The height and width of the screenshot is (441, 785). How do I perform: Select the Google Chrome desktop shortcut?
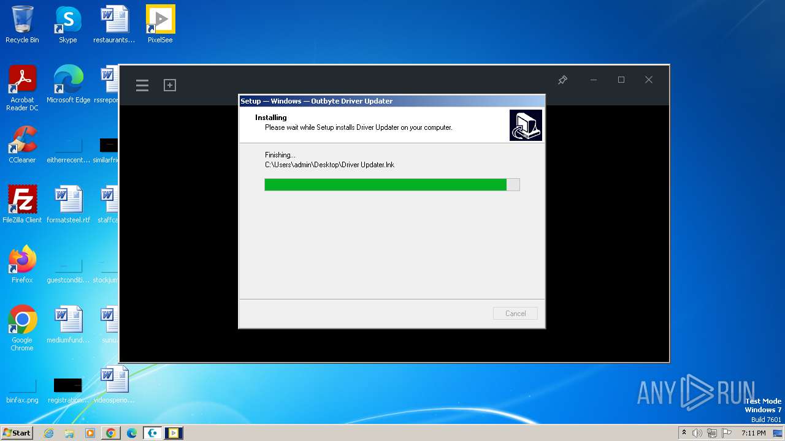pyautogui.click(x=22, y=328)
